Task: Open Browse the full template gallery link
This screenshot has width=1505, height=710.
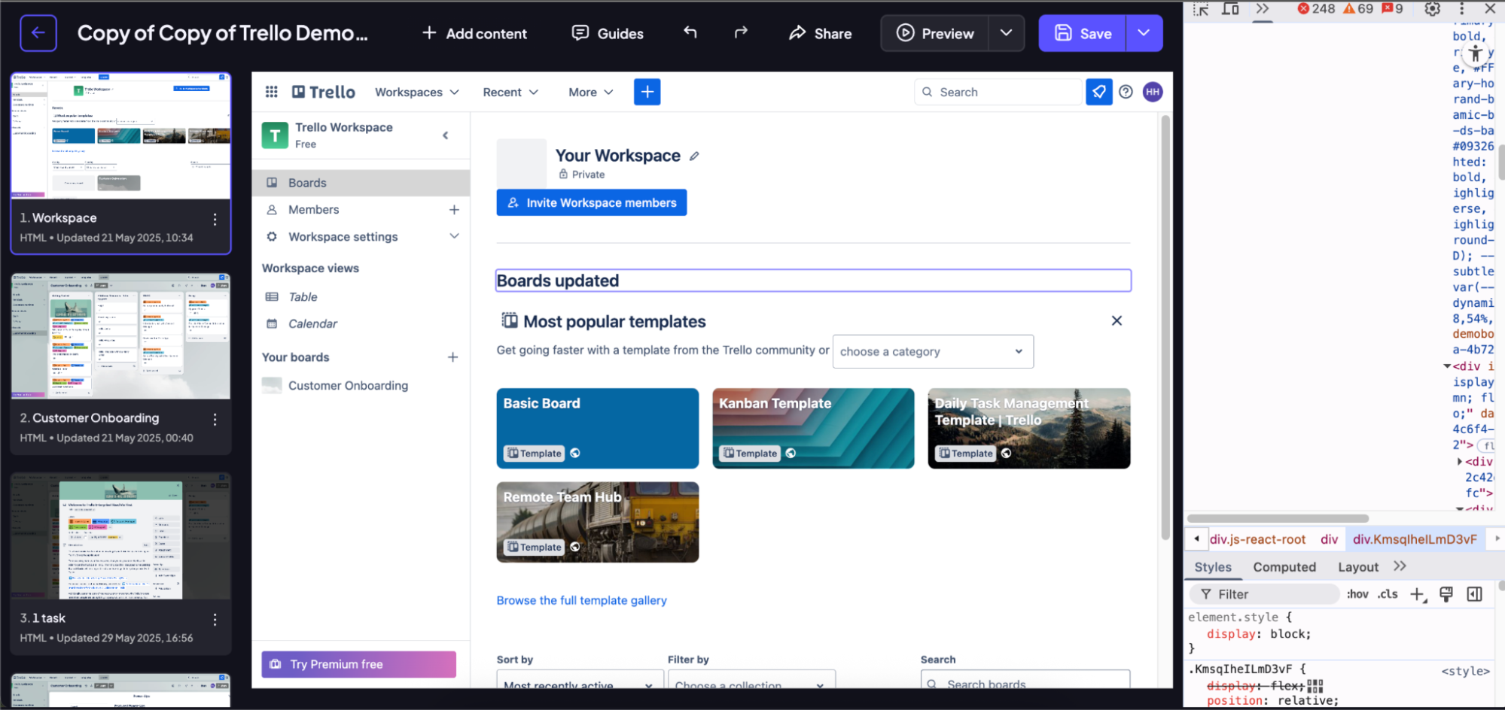Action: [x=581, y=600]
